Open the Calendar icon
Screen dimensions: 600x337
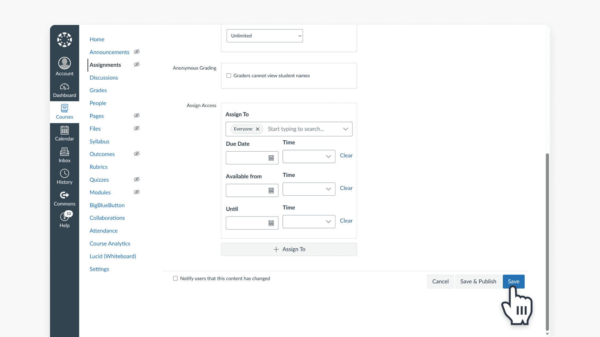(x=64, y=133)
